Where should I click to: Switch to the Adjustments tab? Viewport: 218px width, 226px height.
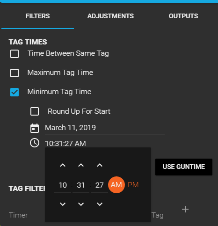(x=110, y=16)
